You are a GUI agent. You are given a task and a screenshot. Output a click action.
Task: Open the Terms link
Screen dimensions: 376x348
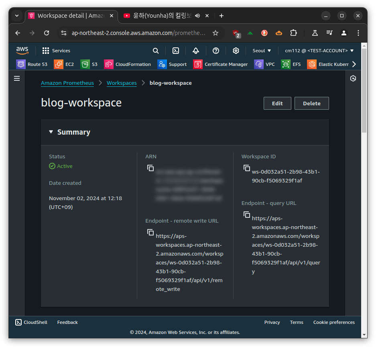point(297,323)
